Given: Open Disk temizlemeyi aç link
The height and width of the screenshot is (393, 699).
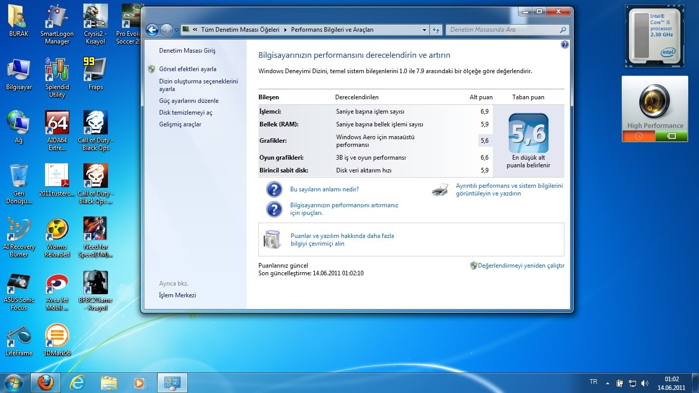Looking at the screenshot, I should [186, 113].
